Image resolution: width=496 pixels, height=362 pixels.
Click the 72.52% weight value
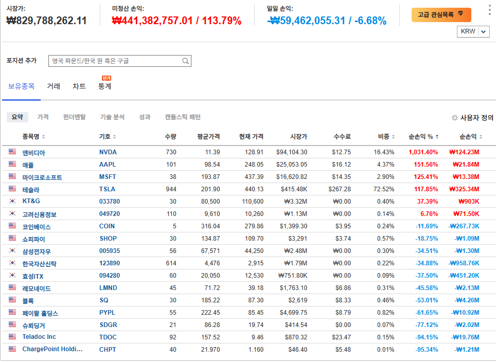pyautogui.click(x=384, y=189)
